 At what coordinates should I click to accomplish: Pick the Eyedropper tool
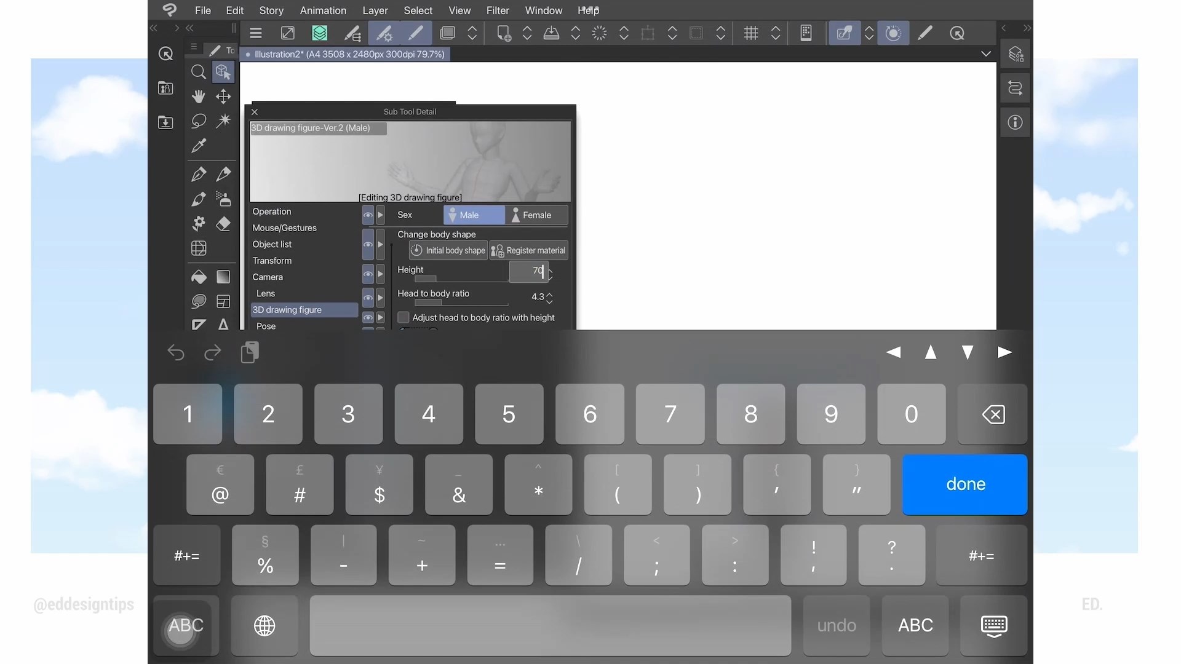pos(198,146)
